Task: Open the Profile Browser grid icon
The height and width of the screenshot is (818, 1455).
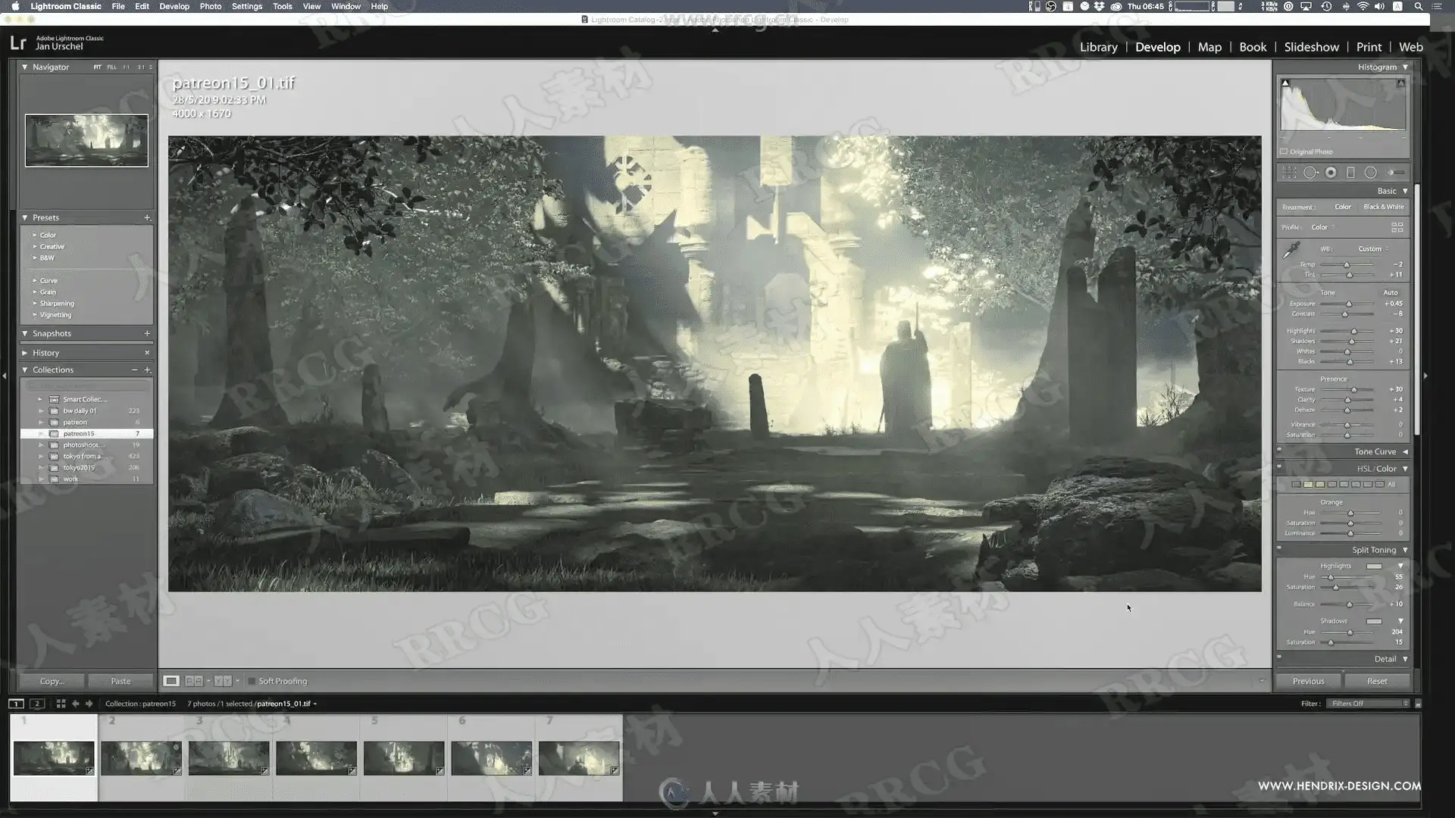Action: click(1397, 227)
